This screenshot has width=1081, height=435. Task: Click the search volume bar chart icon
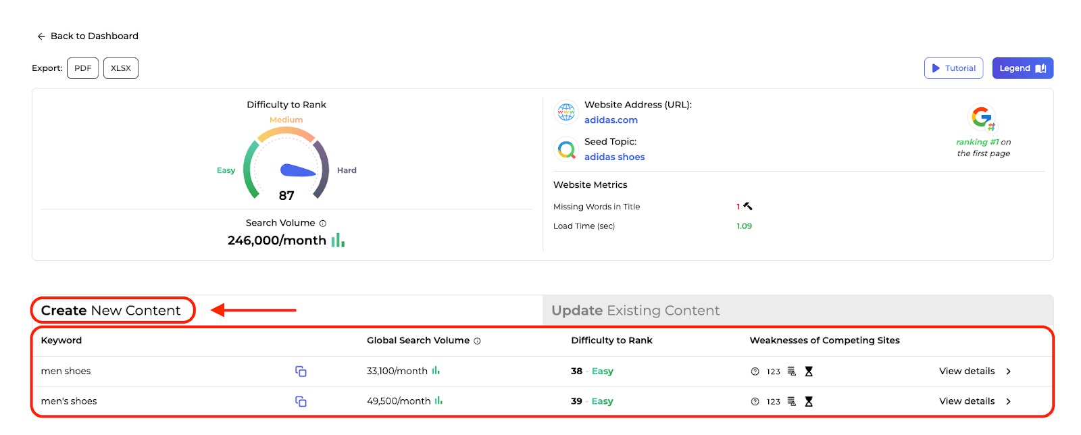coord(338,240)
